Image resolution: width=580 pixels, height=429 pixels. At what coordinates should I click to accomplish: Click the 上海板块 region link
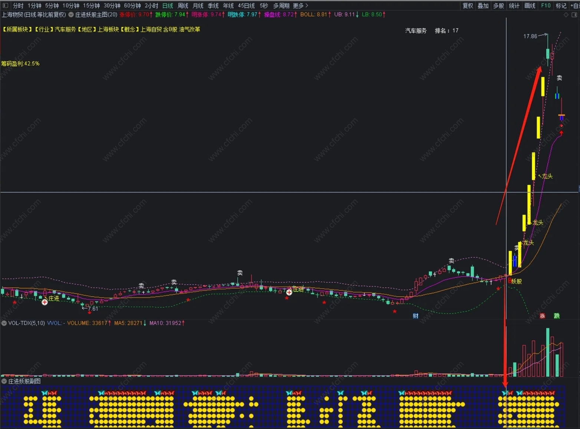tap(108, 29)
